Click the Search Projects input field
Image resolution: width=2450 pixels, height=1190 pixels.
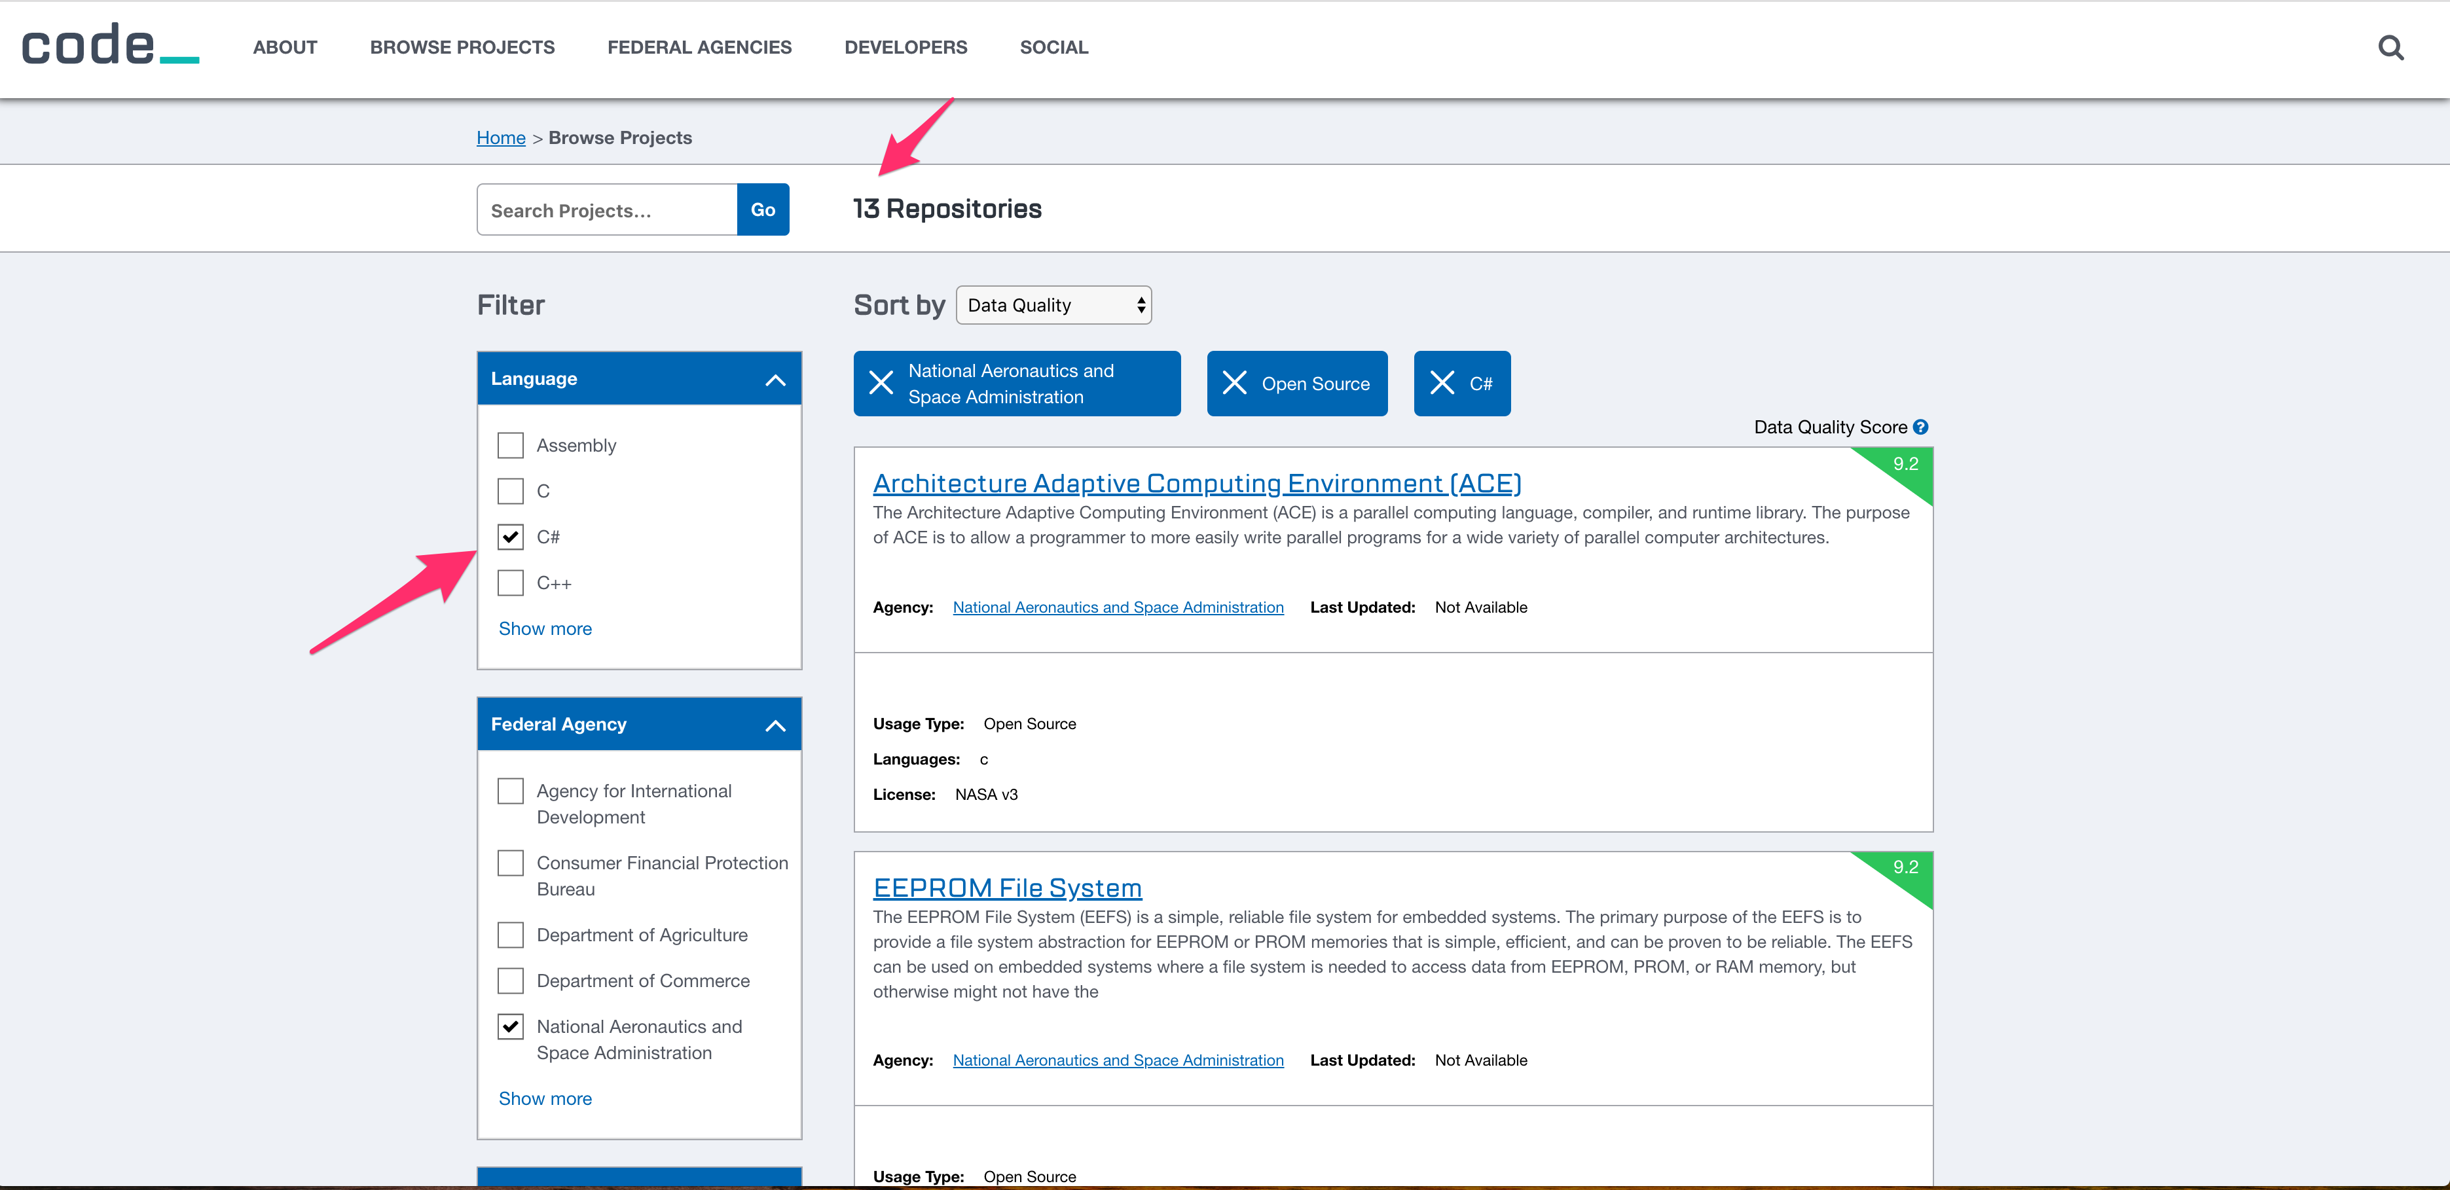pyautogui.click(x=607, y=210)
